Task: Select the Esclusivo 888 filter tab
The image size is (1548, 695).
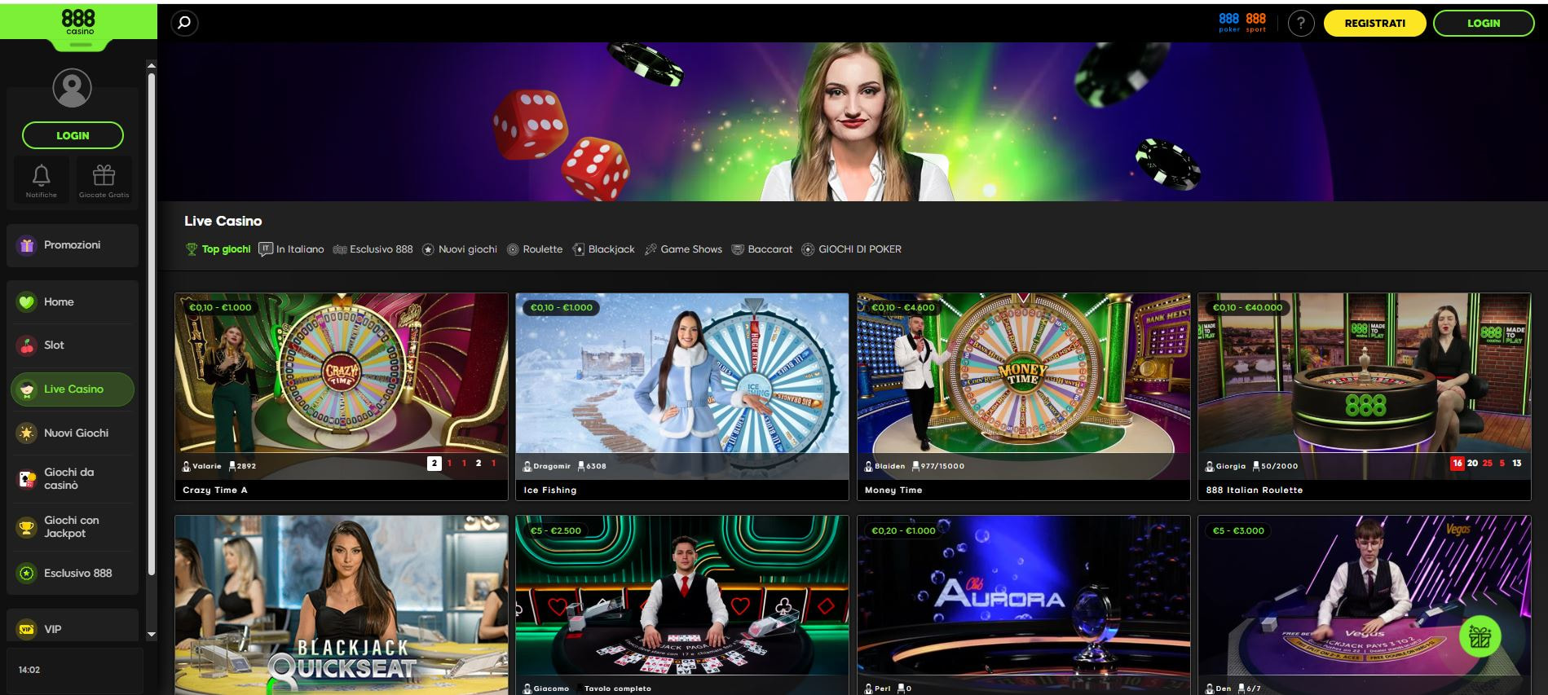Action: (373, 249)
